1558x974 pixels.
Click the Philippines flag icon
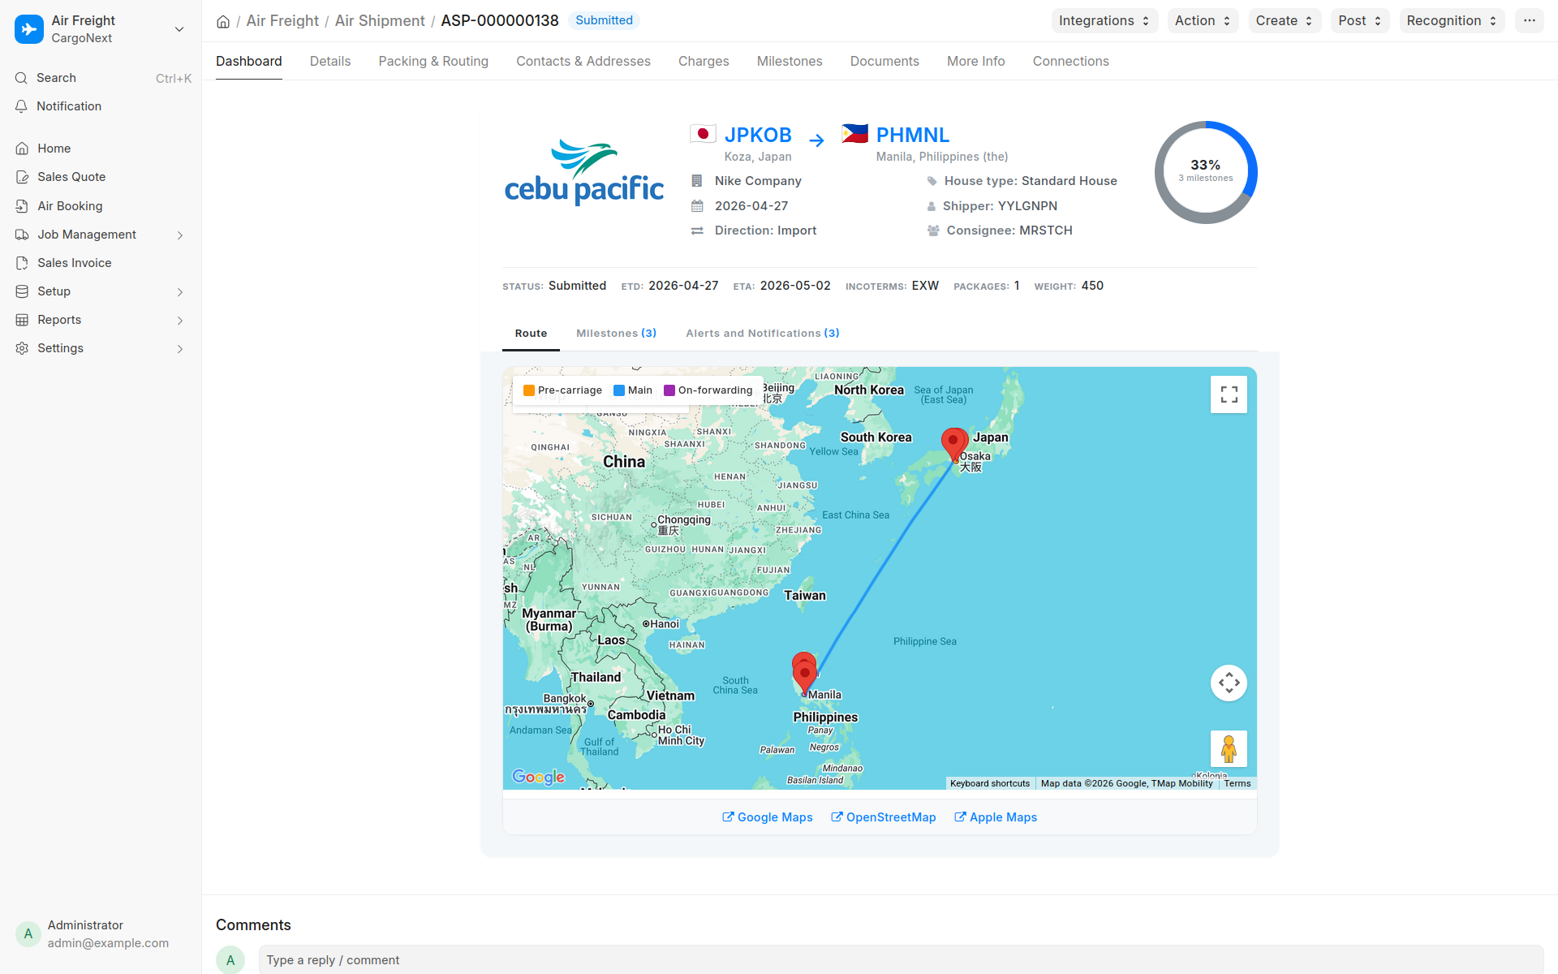(x=854, y=134)
